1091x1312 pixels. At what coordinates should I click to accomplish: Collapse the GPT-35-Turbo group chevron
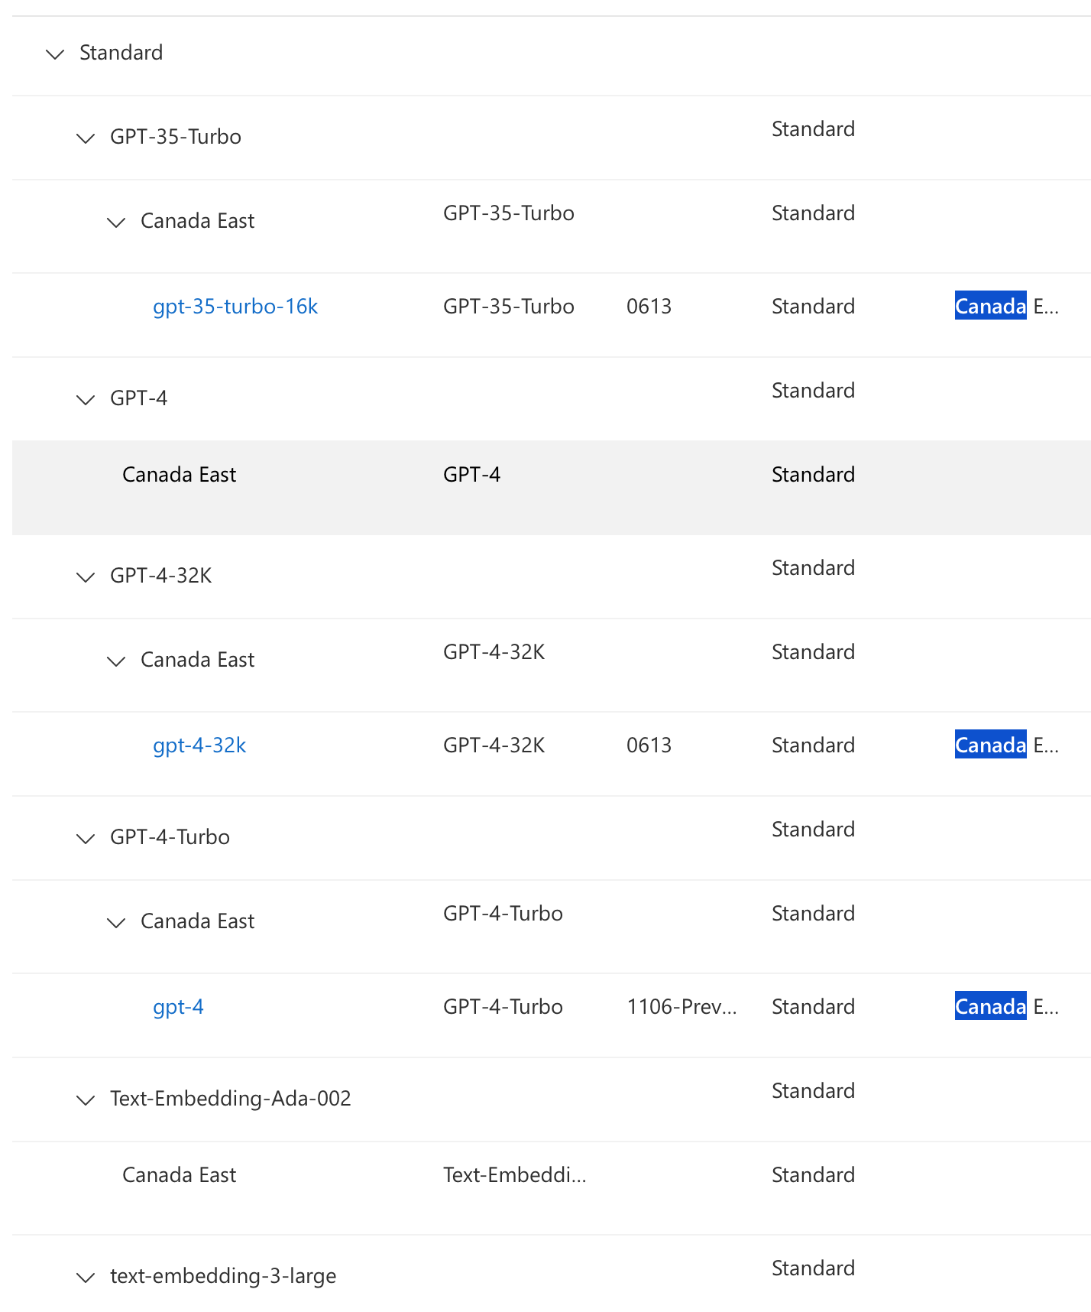[86, 138]
